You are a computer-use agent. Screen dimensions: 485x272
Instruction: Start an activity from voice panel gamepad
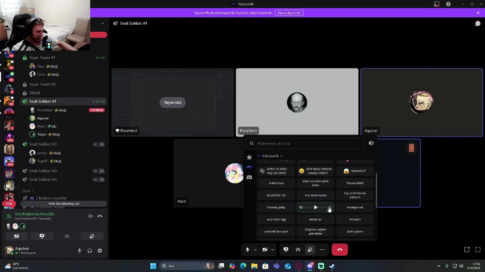(x=67, y=236)
